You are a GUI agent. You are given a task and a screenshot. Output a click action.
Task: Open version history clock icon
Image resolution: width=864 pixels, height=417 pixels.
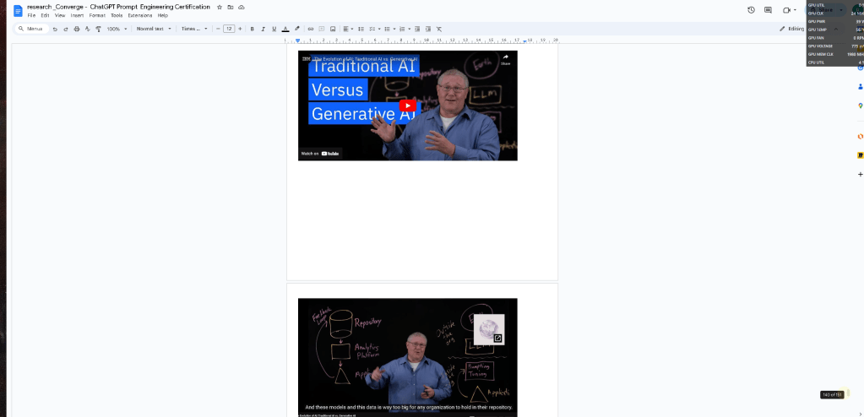(751, 10)
